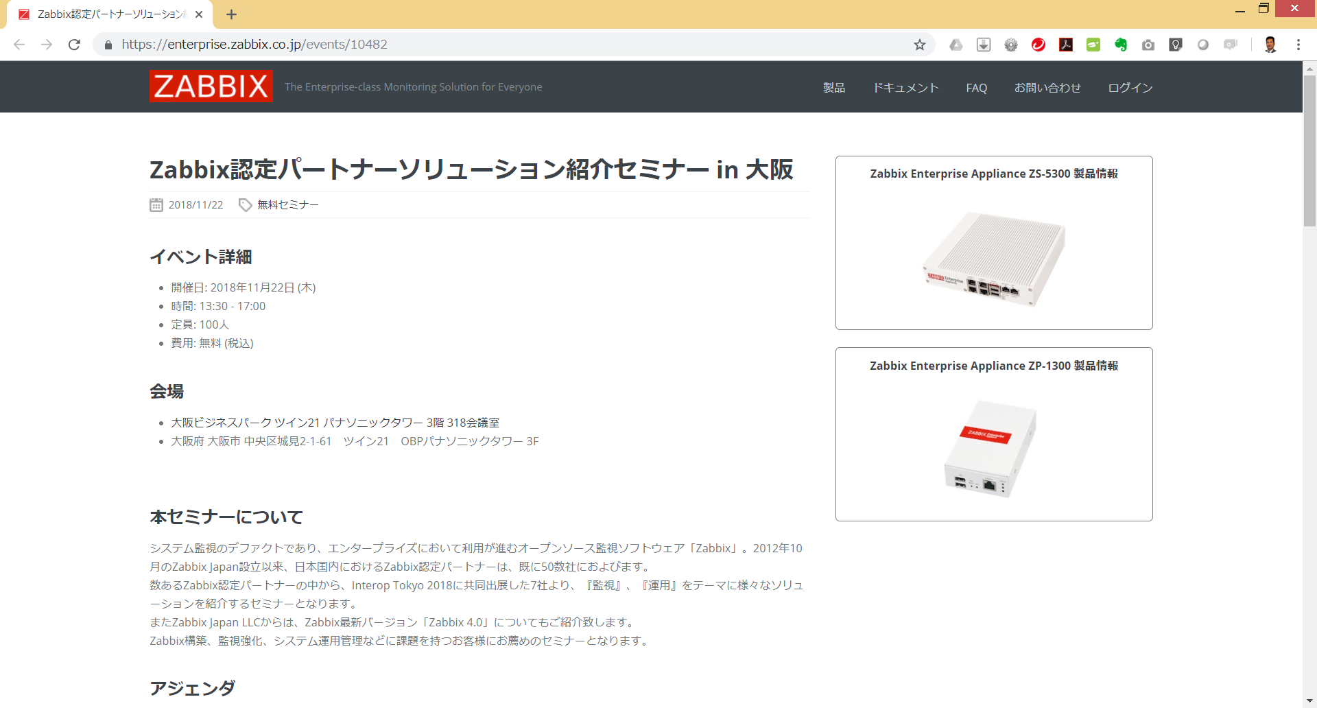Image resolution: width=1317 pixels, height=708 pixels.
Task: Click the 大阪府 大阪市 address line
Action: pos(355,441)
